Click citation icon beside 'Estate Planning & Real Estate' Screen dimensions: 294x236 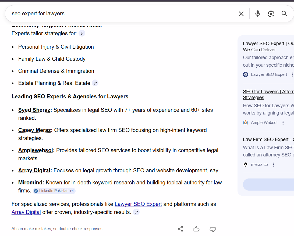[x=95, y=83]
